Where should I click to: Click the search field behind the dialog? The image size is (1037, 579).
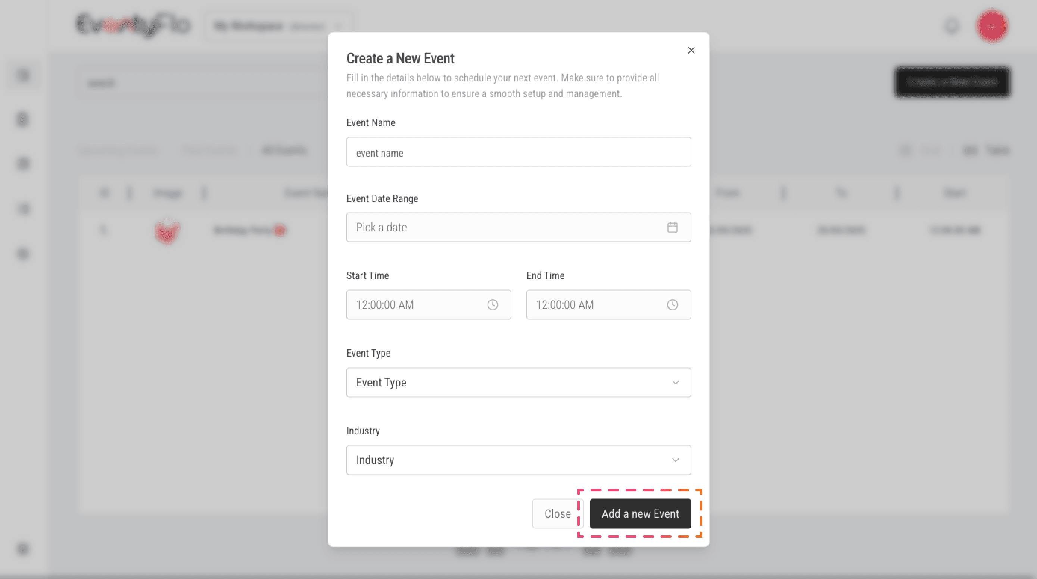click(201, 83)
